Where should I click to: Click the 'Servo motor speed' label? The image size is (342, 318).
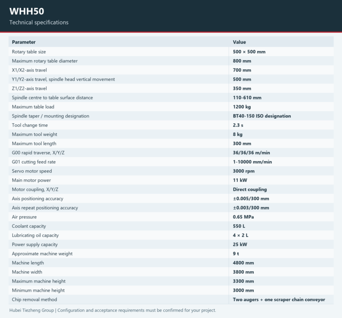(32, 171)
